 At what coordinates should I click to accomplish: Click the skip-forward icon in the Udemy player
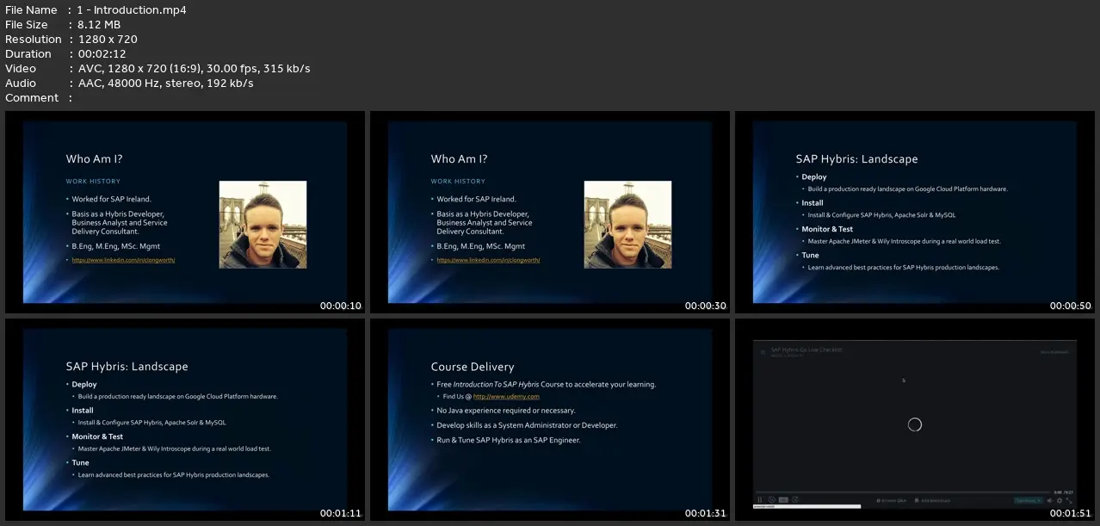(794, 500)
